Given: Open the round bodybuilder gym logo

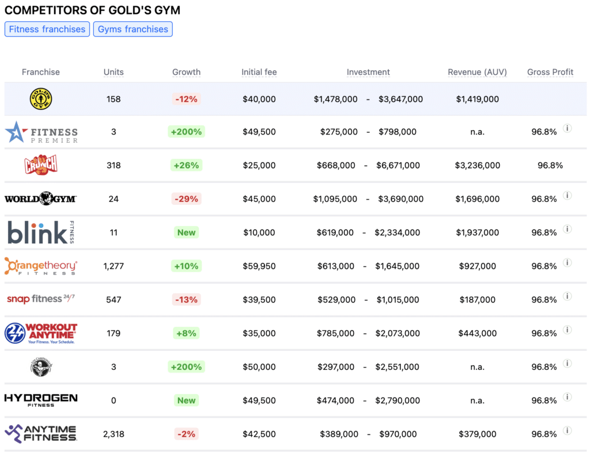Looking at the screenshot, I should [x=41, y=367].
